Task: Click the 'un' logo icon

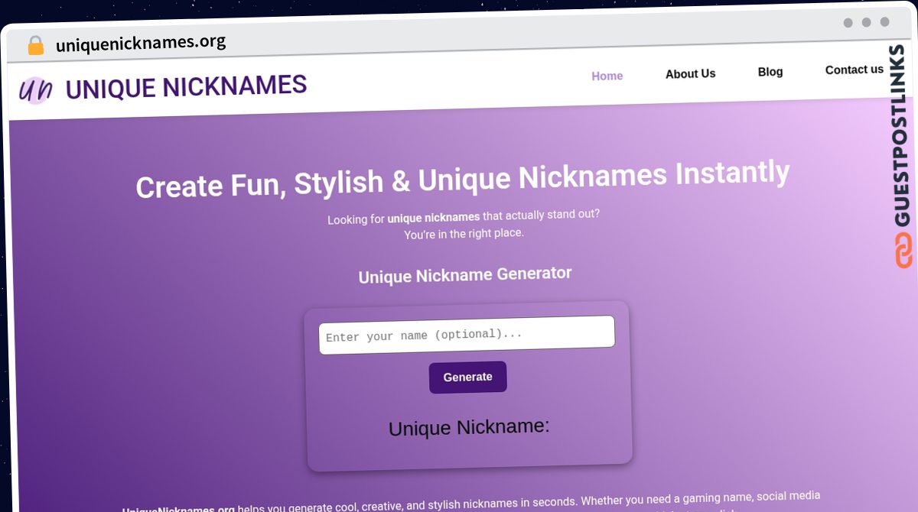Action: [x=35, y=90]
